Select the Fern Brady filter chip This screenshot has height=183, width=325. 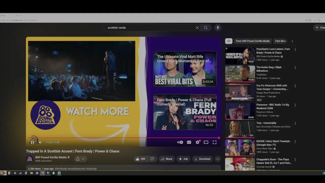(x=281, y=41)
